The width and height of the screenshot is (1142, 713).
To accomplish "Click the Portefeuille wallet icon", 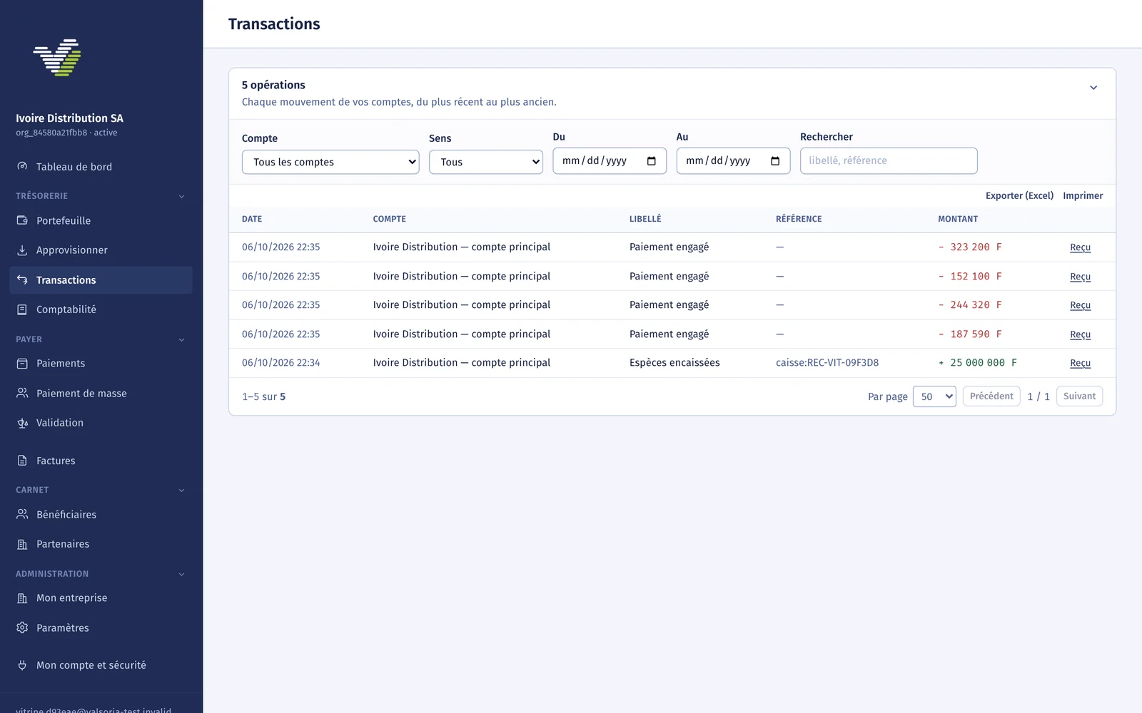I will click(22, 220).
